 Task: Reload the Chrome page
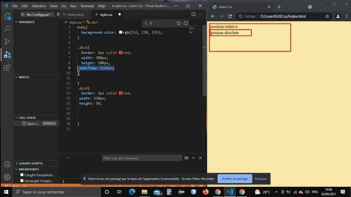click(230, 16)
